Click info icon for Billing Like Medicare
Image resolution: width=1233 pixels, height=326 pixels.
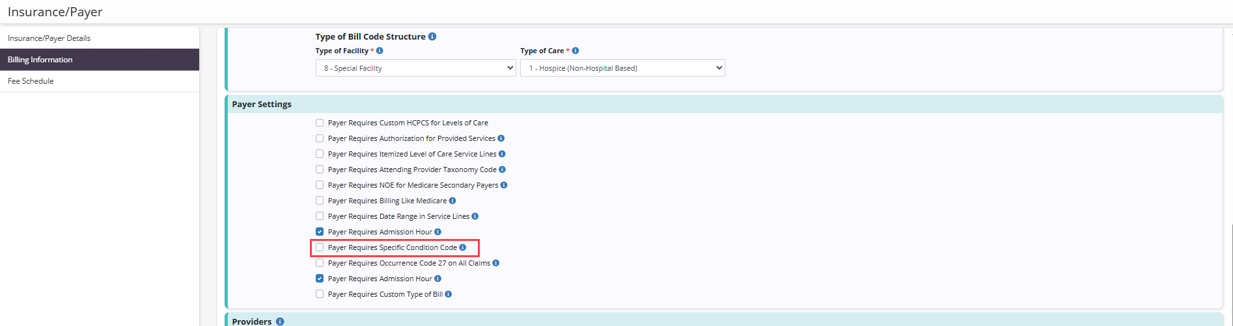tap(452, 201)
